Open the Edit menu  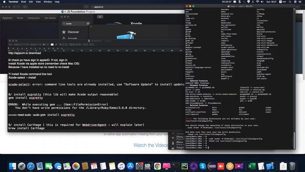coord(30,2)
